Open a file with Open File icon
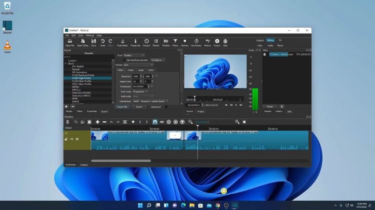 [x=70, y=43]
